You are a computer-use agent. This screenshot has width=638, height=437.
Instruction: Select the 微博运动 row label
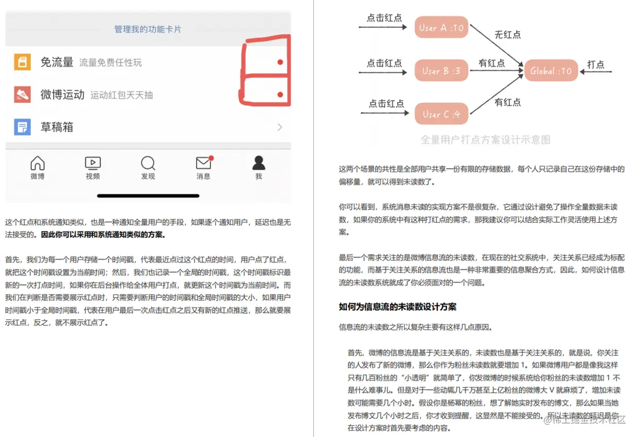coord(63,95)
